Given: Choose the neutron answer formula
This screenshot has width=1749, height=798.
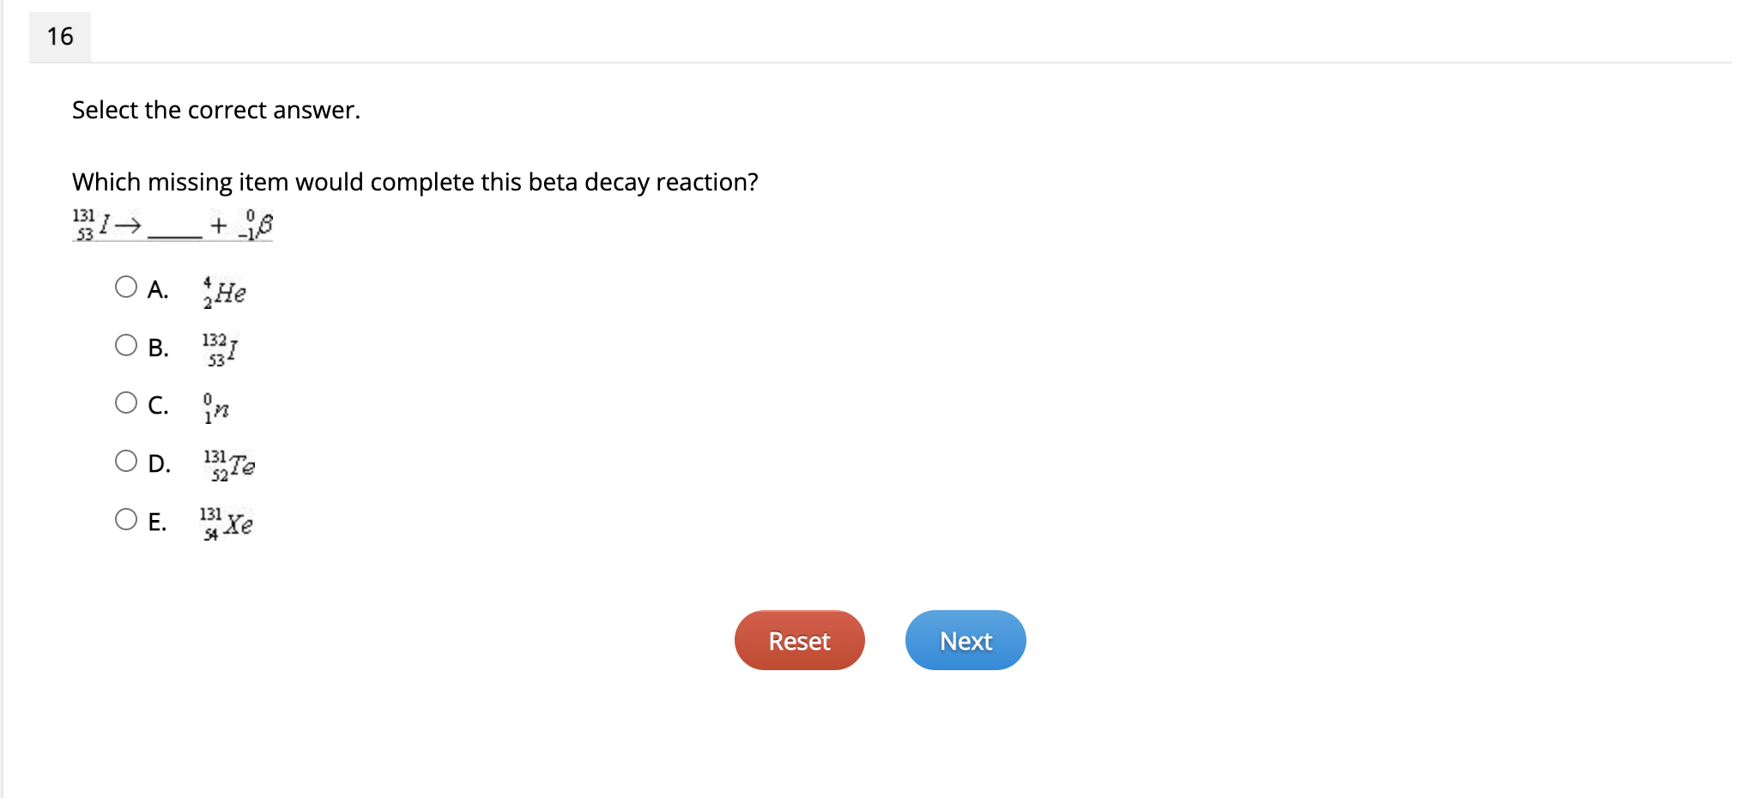Looking at the screenshot, I should [216, 408].
